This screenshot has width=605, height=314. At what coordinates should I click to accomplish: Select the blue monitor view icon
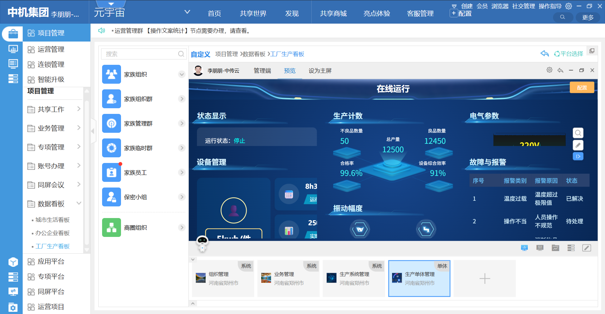point(524,248)
